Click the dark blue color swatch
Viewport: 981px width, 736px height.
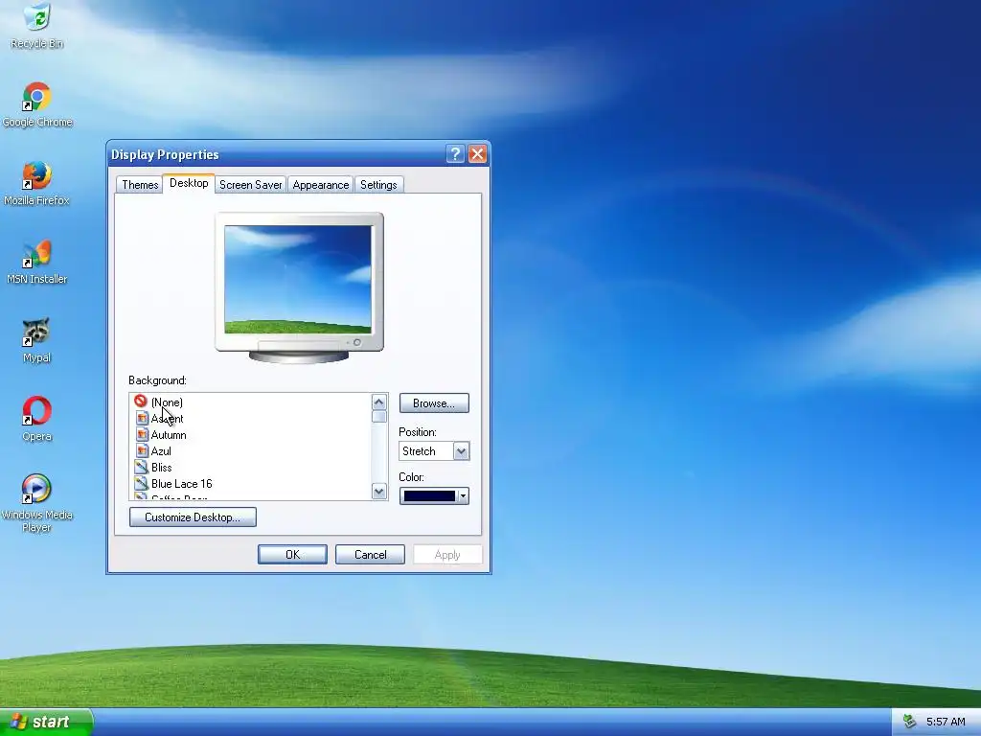coord(429,496)
